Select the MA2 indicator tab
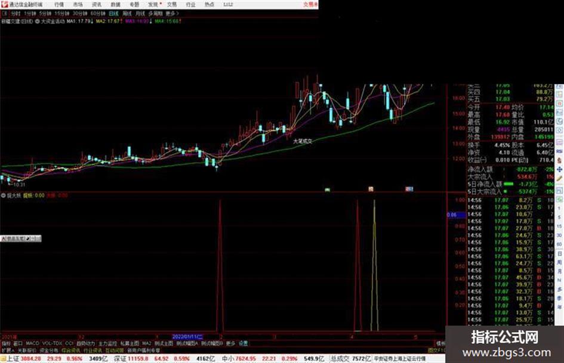Viewport: 564px width, 363px height. click(x=147, y=343)
